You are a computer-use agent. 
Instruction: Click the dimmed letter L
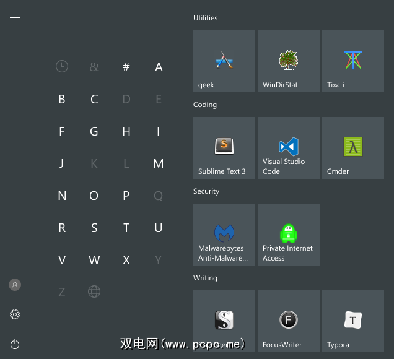[x=126, y=163]
